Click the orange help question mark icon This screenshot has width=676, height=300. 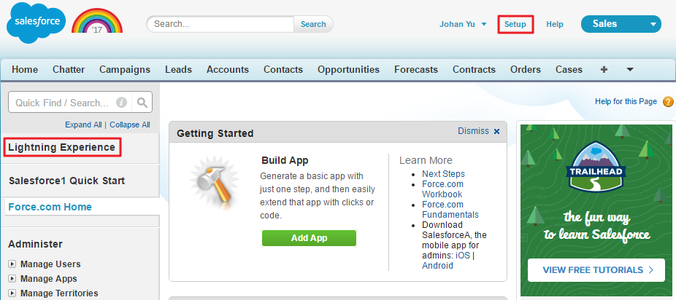668,102
